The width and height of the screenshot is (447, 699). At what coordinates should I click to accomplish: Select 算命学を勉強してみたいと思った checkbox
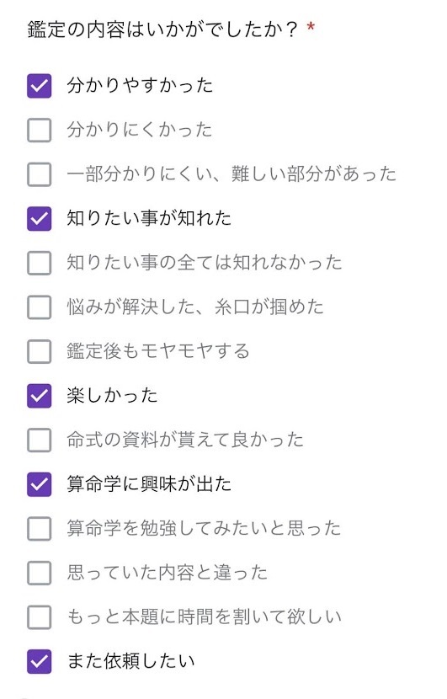(40, 528)
